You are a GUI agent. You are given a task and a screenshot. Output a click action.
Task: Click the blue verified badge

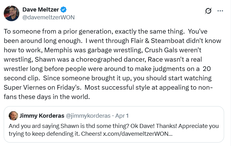coord(63,10)
